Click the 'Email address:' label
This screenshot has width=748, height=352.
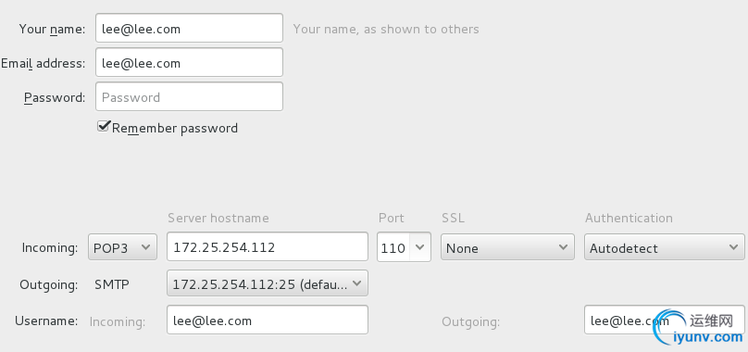[x=43, y=64]
